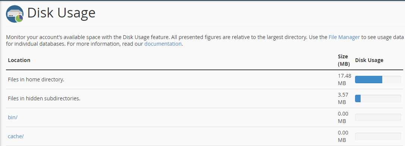Click the bin/ row 0.00 MB value
405x146 pixels.
(343, 117)
